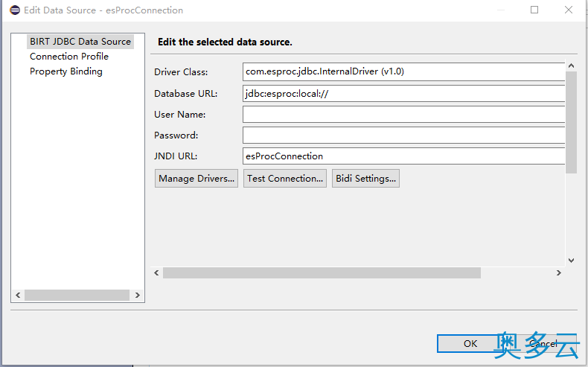Image resolution: width=588 pixels, height=367 pixels.
Task: Click the form's horizontal scrollbar thumb
Action: pyautogui.click(x=322, y=273)
